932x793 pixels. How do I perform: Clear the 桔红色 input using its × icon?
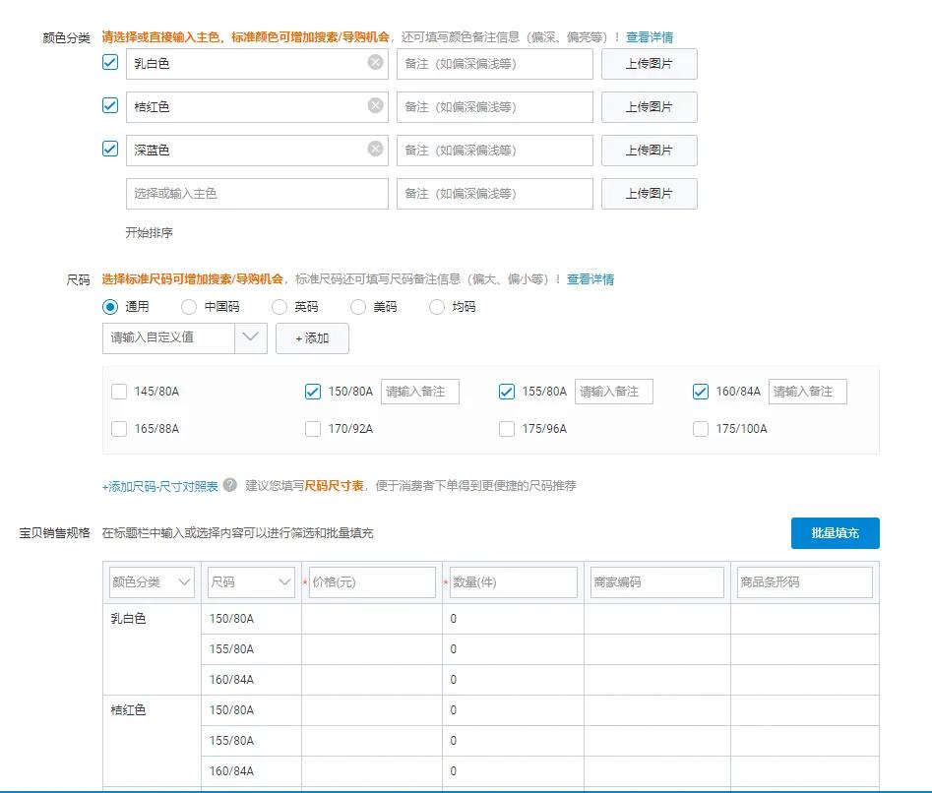(x=374, y=106)
